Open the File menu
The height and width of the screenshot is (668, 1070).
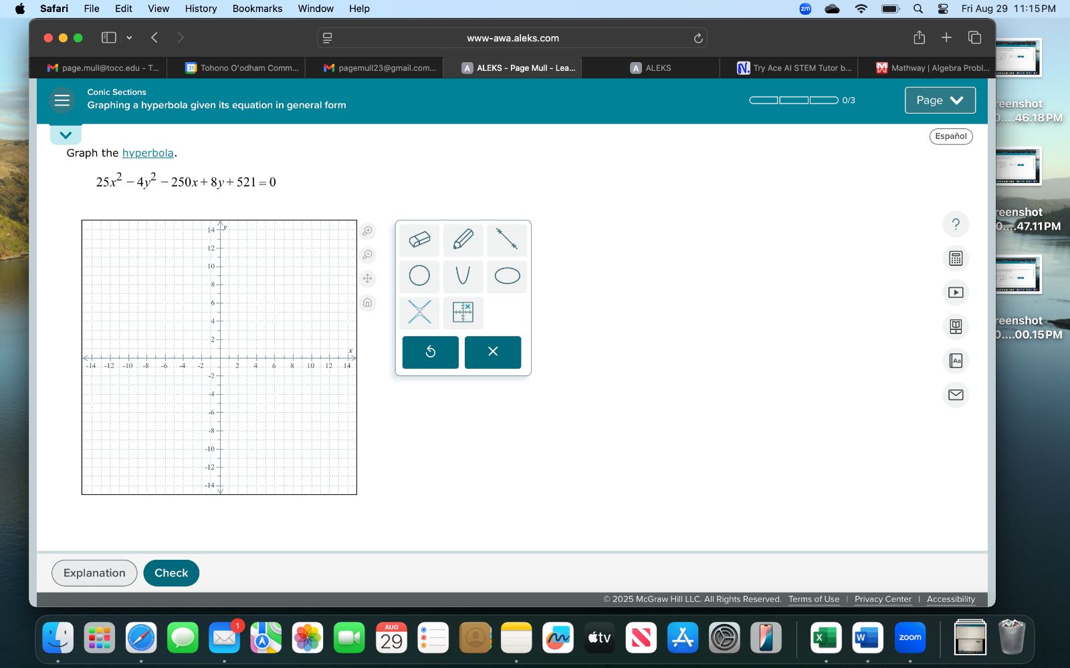click(92, 9)
